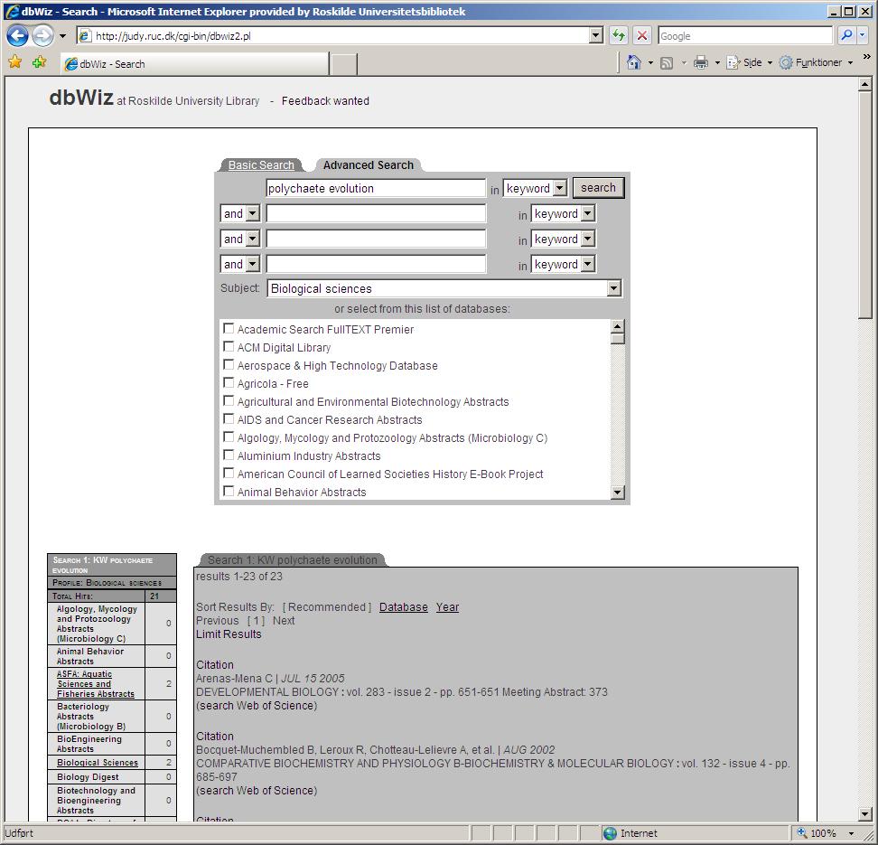Click the Add to Favorites icon

pos(39,62)
